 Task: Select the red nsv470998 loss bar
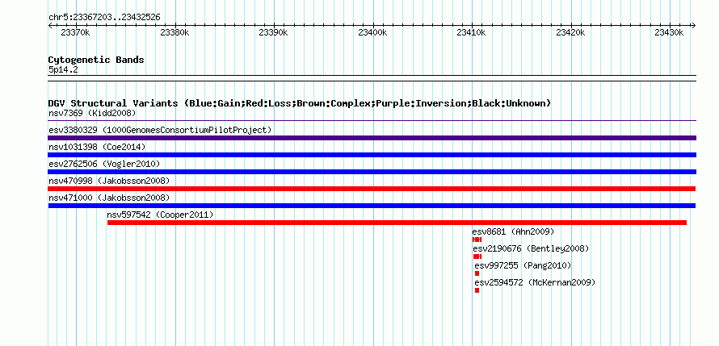[x=372, y=189]
